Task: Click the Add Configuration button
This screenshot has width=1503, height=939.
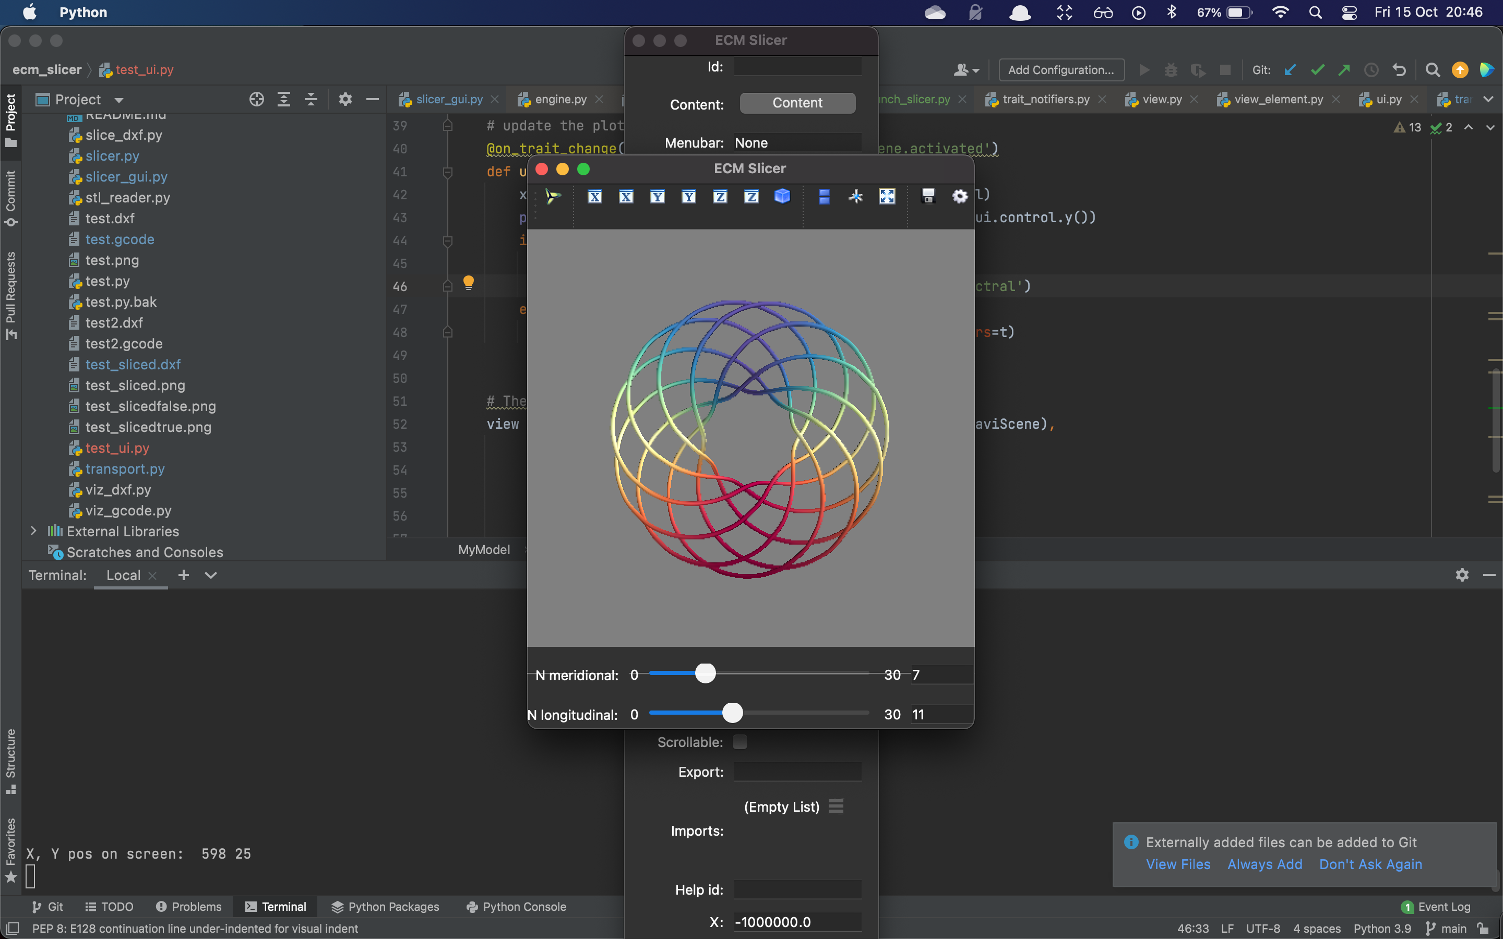Action: (1061, 69)
